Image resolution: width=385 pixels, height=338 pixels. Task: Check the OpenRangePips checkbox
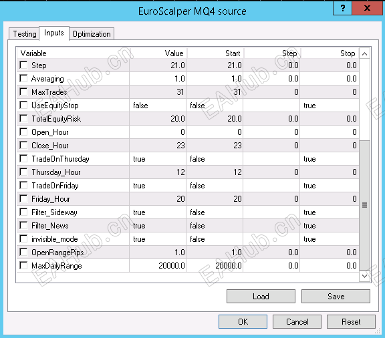click(23, 252)
